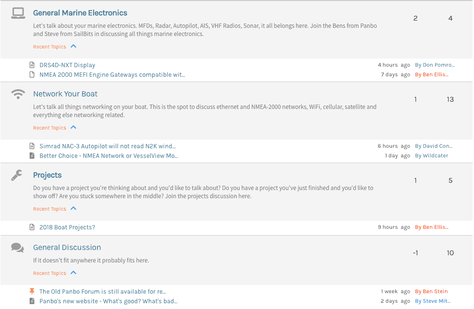474x309 pixels.
Task: Click the WiFi icon next to Network Your Boat
Action: [x=17, y=94]
